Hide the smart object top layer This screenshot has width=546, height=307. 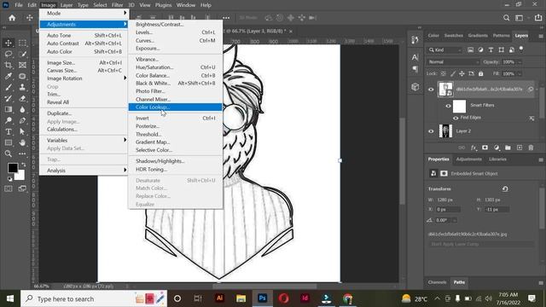[431, 90]
